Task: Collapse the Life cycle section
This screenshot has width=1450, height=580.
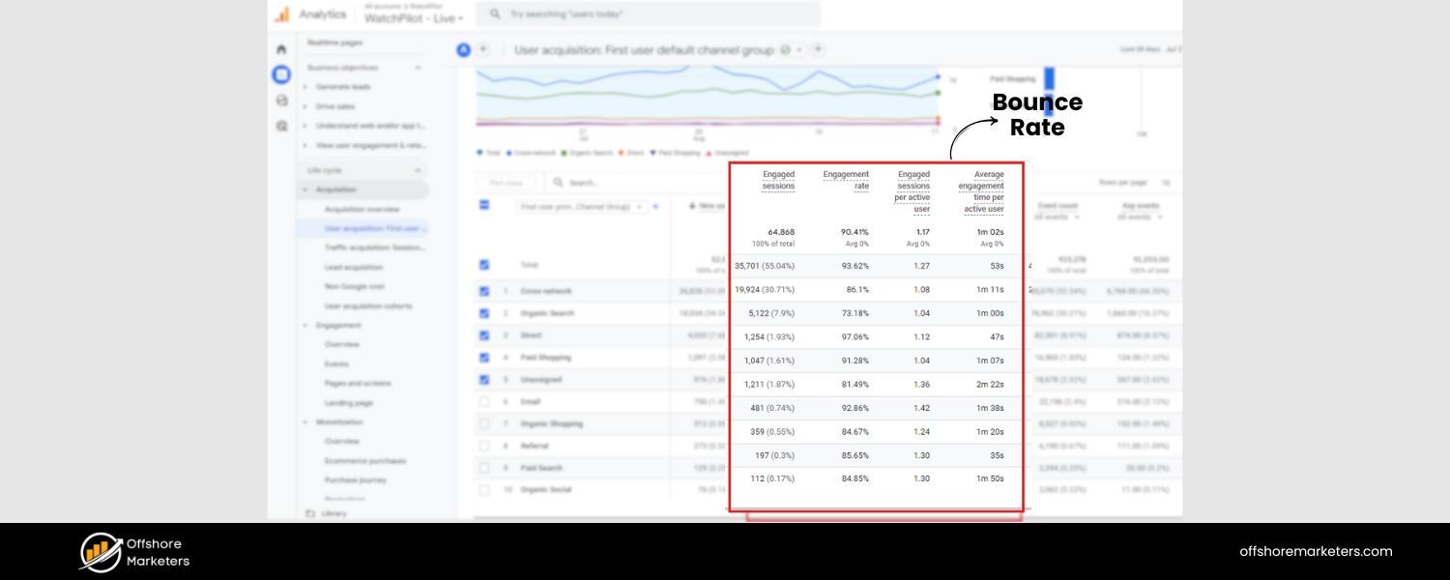Action: pos(418,169)
